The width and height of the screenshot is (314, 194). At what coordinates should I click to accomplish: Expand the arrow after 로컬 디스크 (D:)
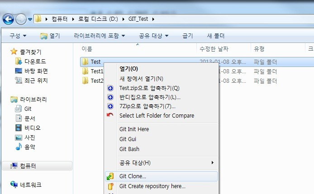click(x=124, y=19)
